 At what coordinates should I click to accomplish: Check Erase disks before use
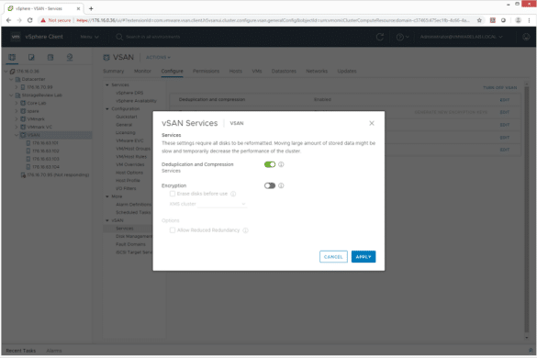click(173, 194)
